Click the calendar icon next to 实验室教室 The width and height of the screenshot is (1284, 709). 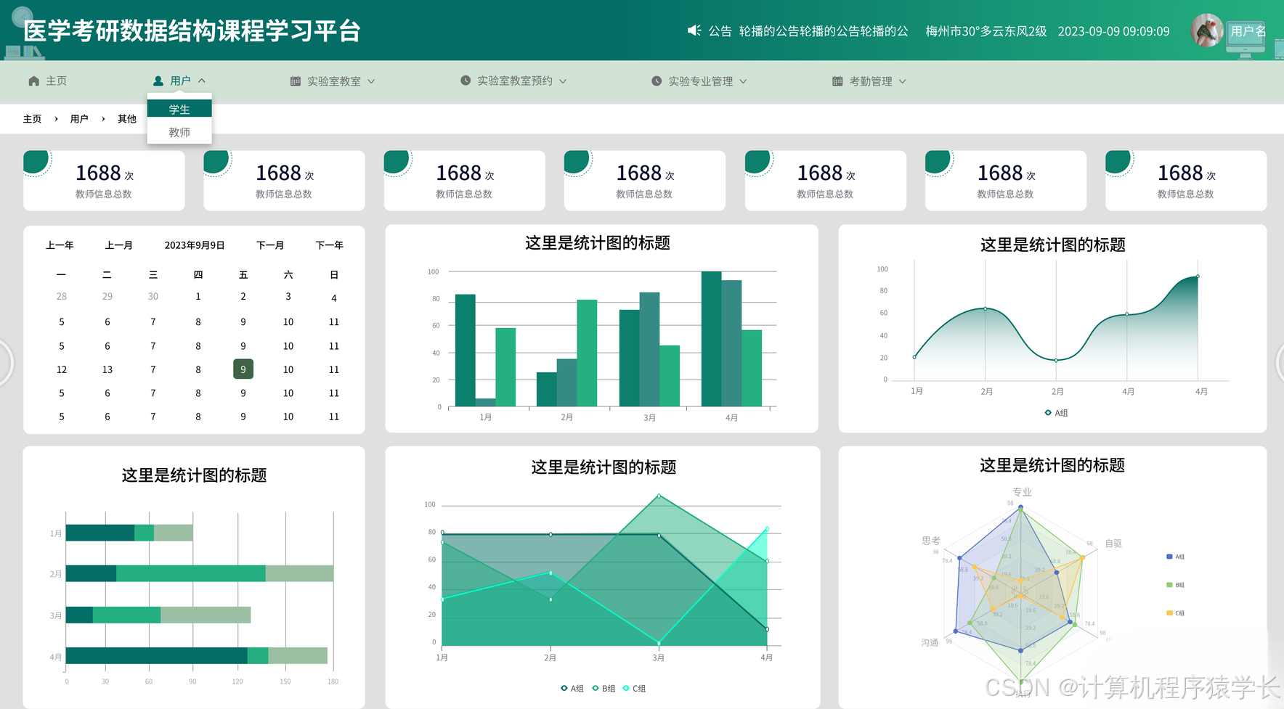click(x=295, y=81)
